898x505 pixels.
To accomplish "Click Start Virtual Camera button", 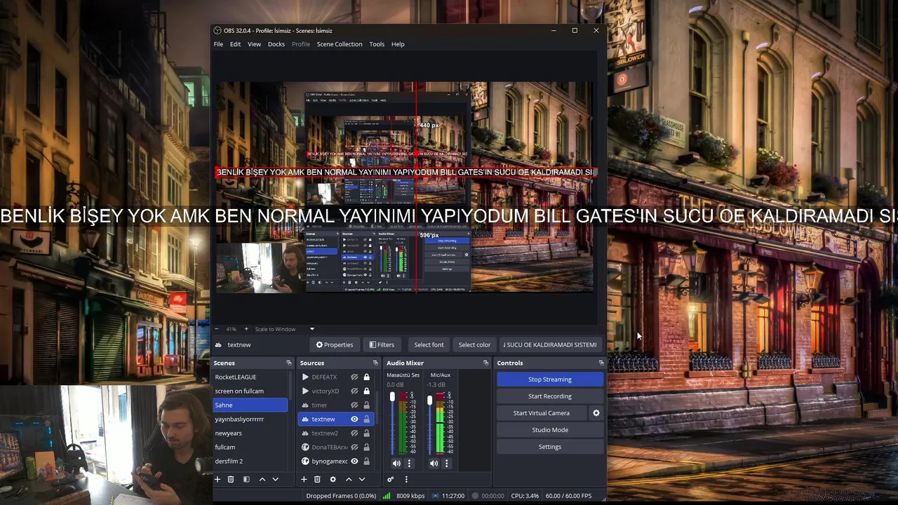I will point(542,413).
